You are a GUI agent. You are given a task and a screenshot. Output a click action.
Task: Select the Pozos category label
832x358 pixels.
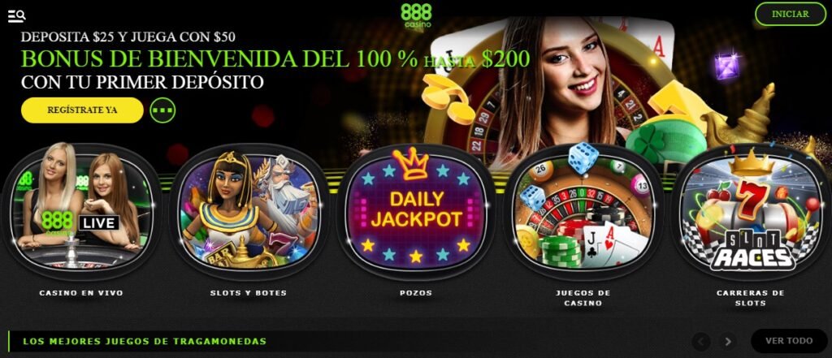click(415, 293)
